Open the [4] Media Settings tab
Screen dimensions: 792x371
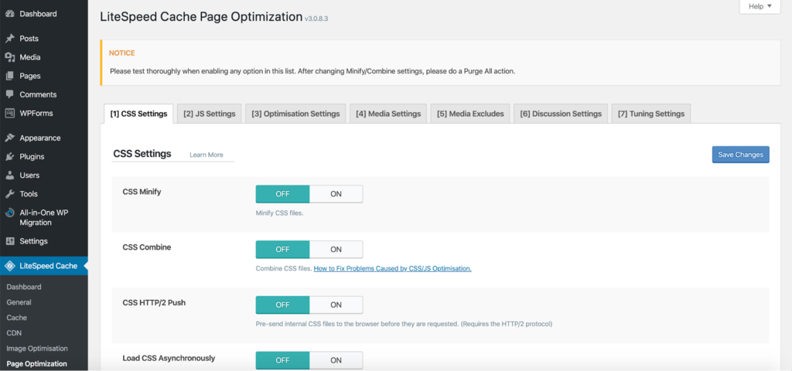coord(388,114)
